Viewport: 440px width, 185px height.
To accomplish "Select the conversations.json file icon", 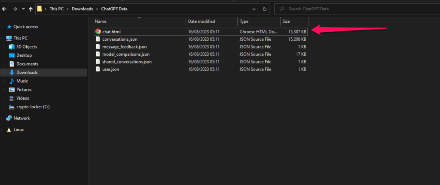I will [x=98, y=39].
